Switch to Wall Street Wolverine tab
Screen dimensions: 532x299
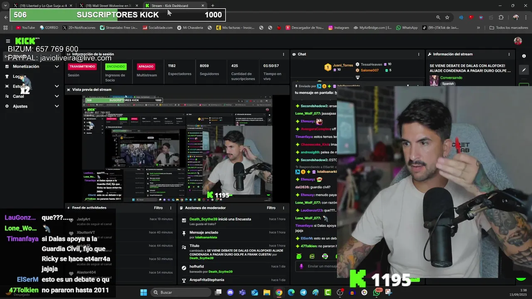(x=108, y=5)
